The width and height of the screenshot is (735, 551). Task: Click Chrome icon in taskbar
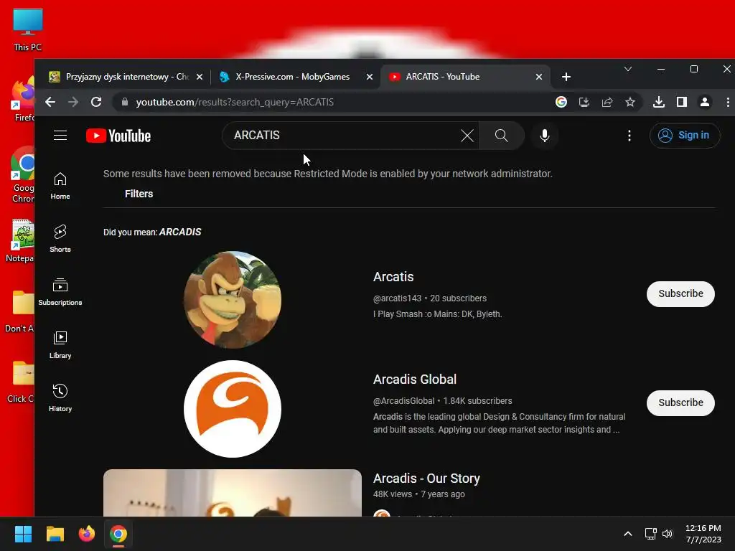click(x=118, y=534)
